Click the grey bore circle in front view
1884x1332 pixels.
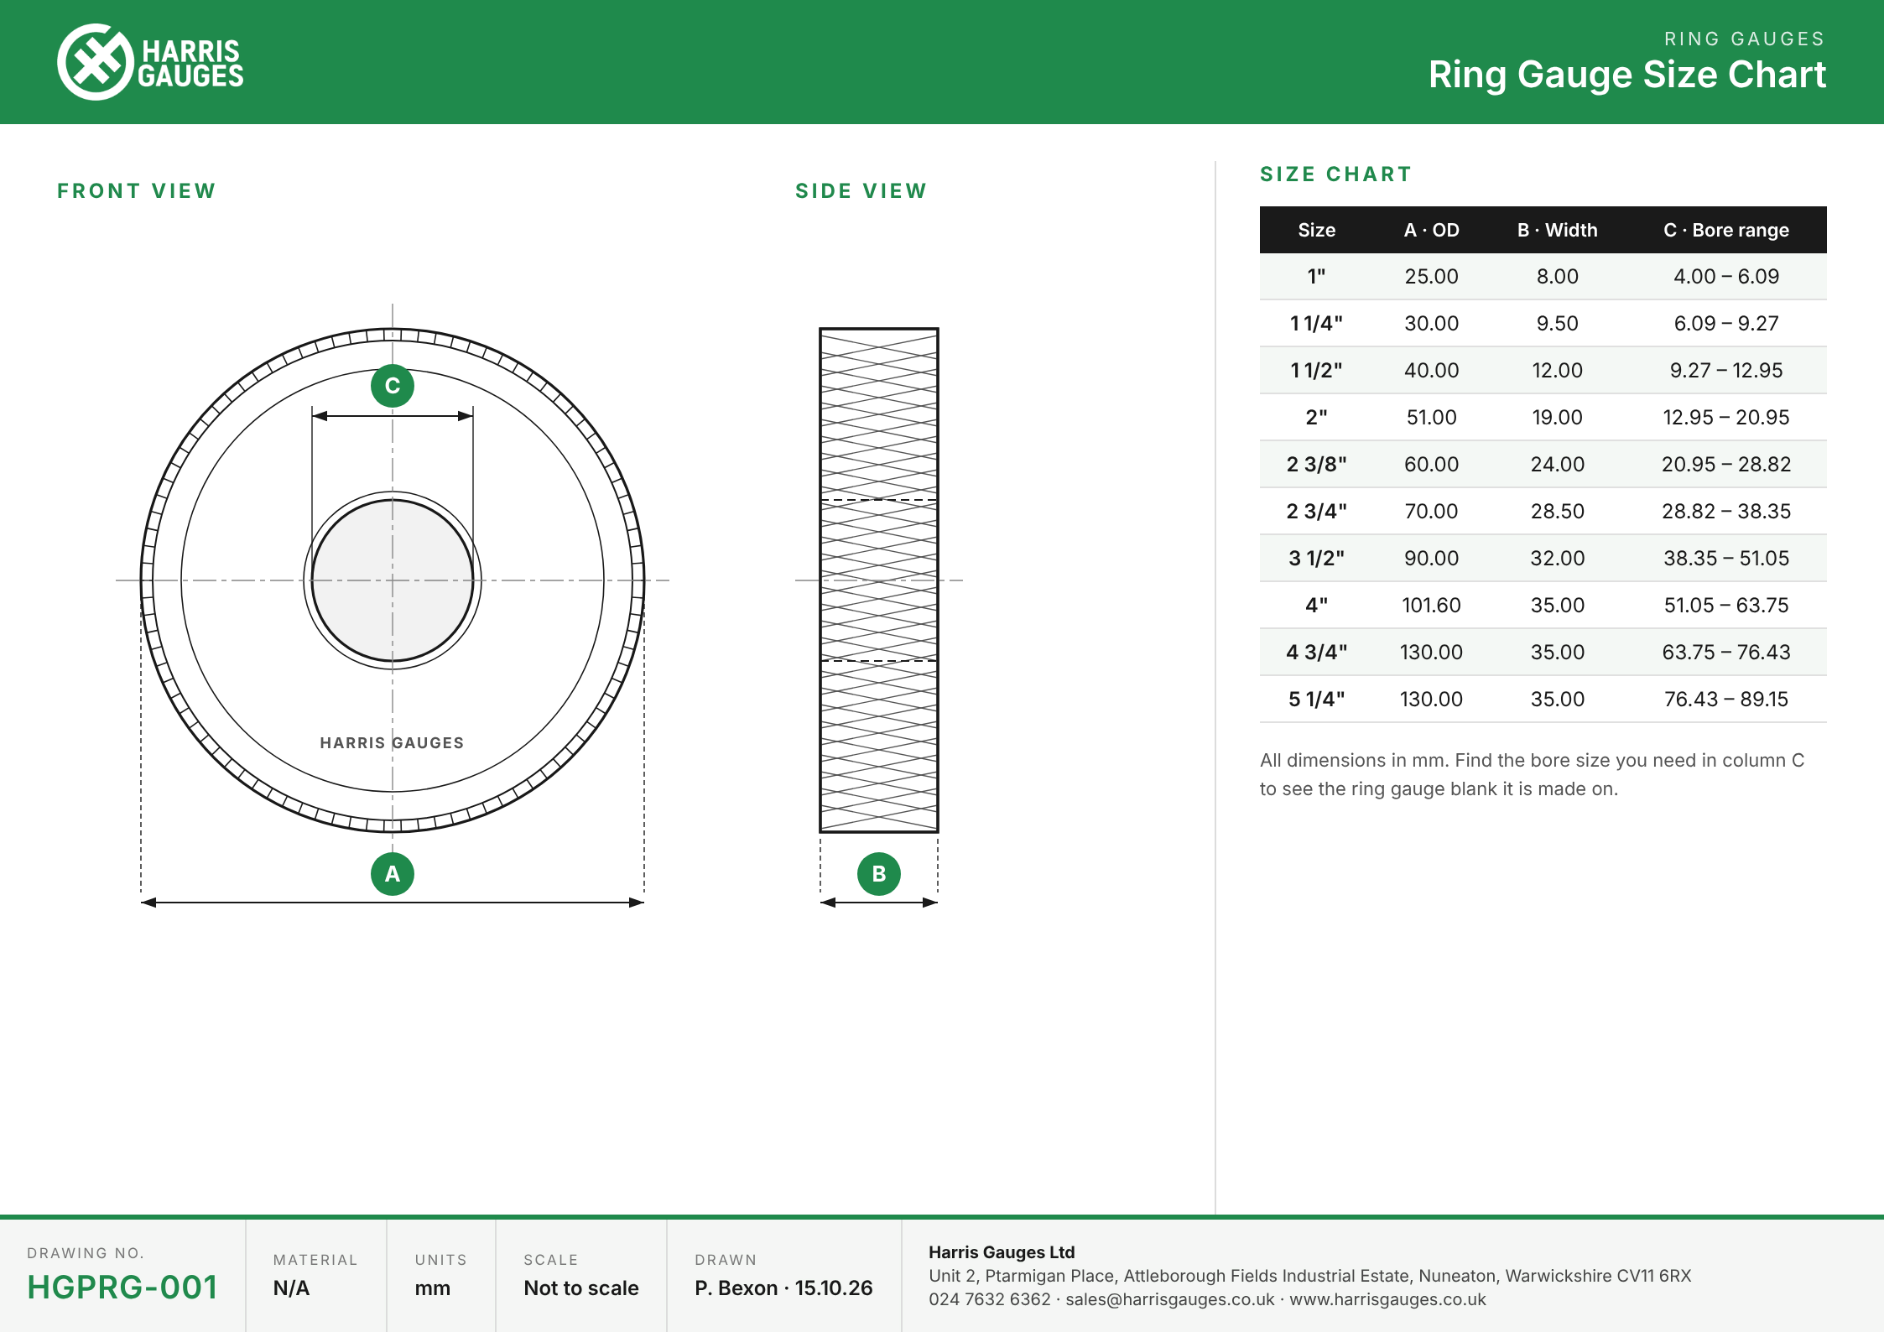click(x=393, y=580)
